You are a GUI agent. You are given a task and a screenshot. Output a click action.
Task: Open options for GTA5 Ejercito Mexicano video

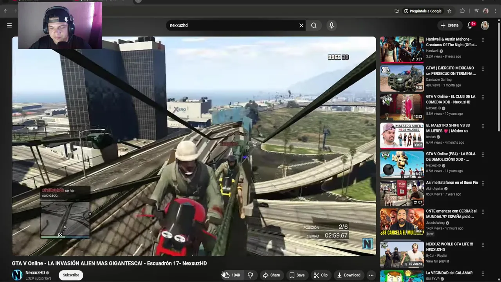coord(483,69)
